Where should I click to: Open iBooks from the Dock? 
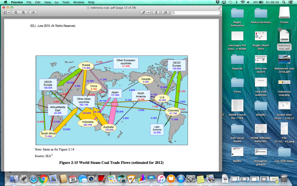[171, 179]
